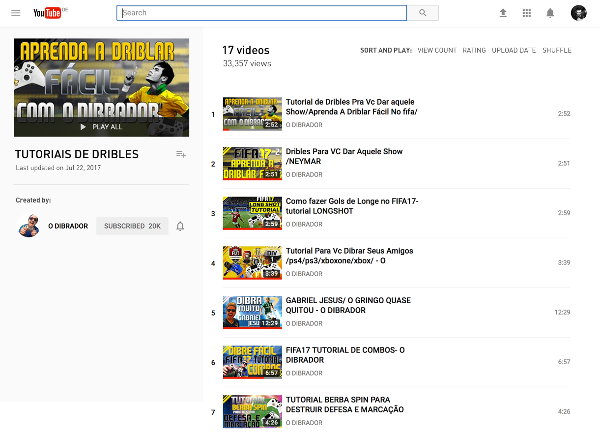Open thumbnail of GABRIEL JESUS video

click(x=252, y=312)
